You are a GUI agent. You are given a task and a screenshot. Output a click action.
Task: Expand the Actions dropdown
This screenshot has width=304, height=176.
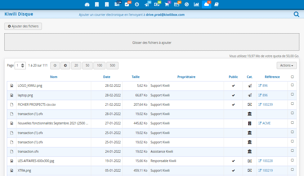pos(287,66)
